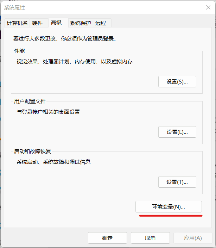Go to the 系统保护 tab
Screen dimensions: 216x248
click(81, 23)
